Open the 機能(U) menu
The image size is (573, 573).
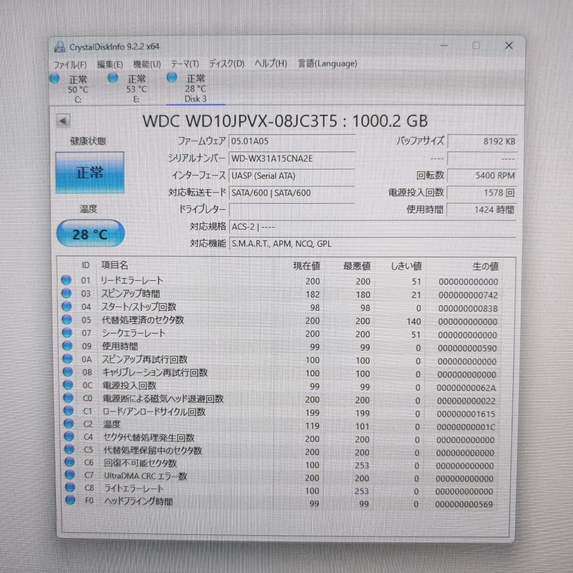point(147,64)
